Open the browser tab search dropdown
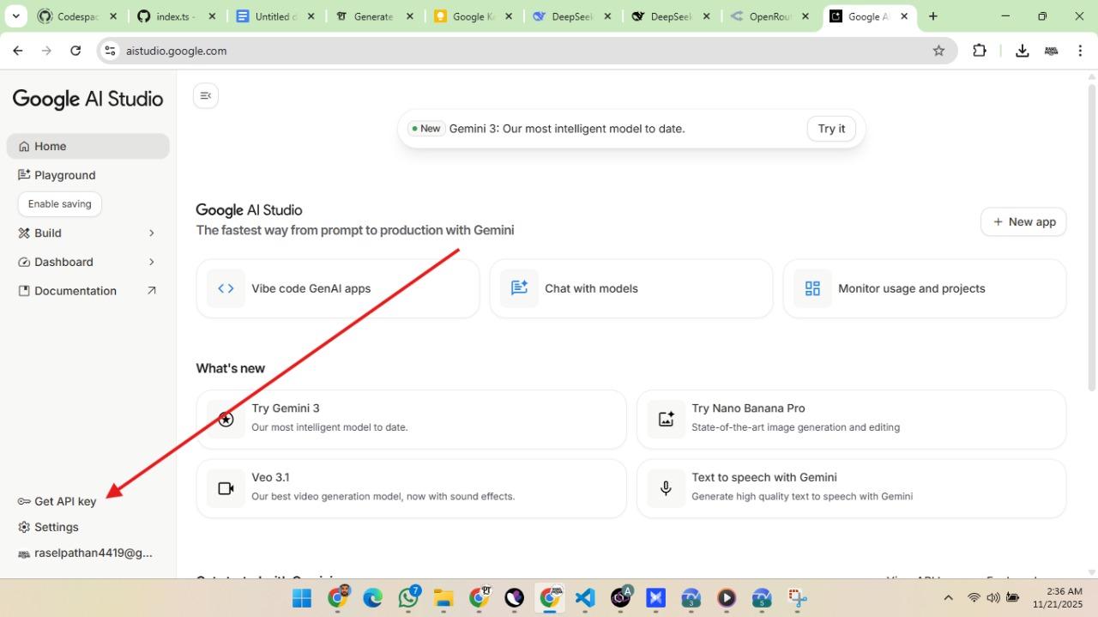This screenshot has height=617, width=1098. (x=15, y=15)
